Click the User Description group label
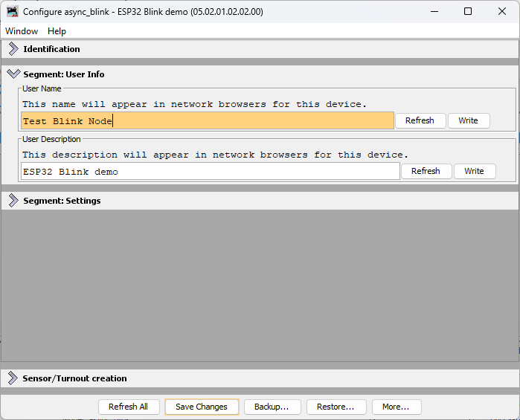This screenshot has width=520, height=420. pyautogui.click(x=51, y=139)
